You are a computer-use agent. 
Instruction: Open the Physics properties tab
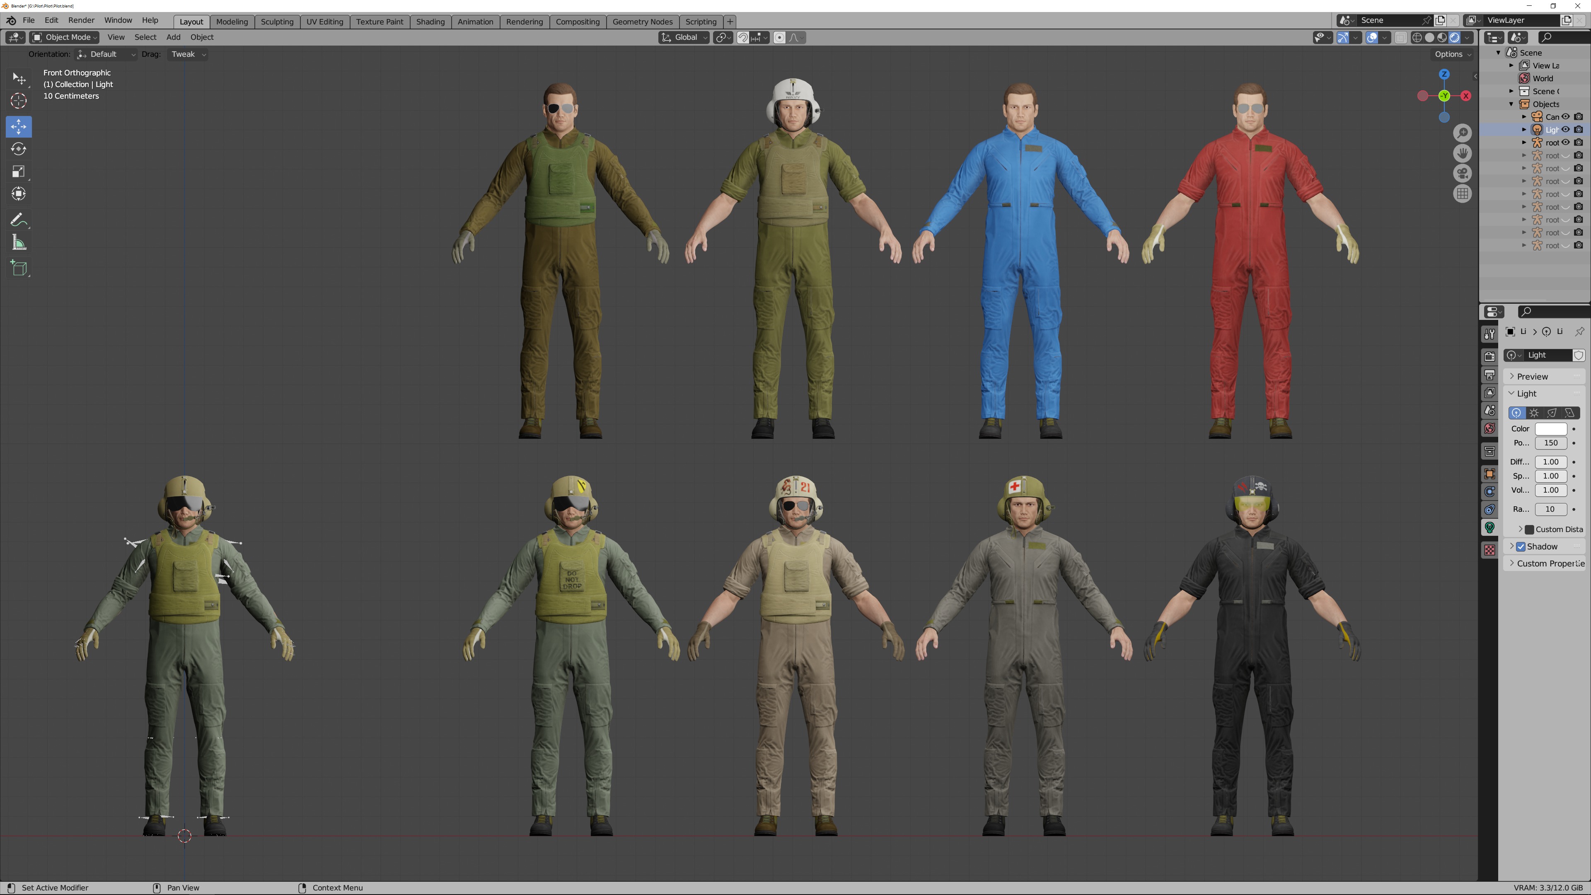[x=1489, y=492]
